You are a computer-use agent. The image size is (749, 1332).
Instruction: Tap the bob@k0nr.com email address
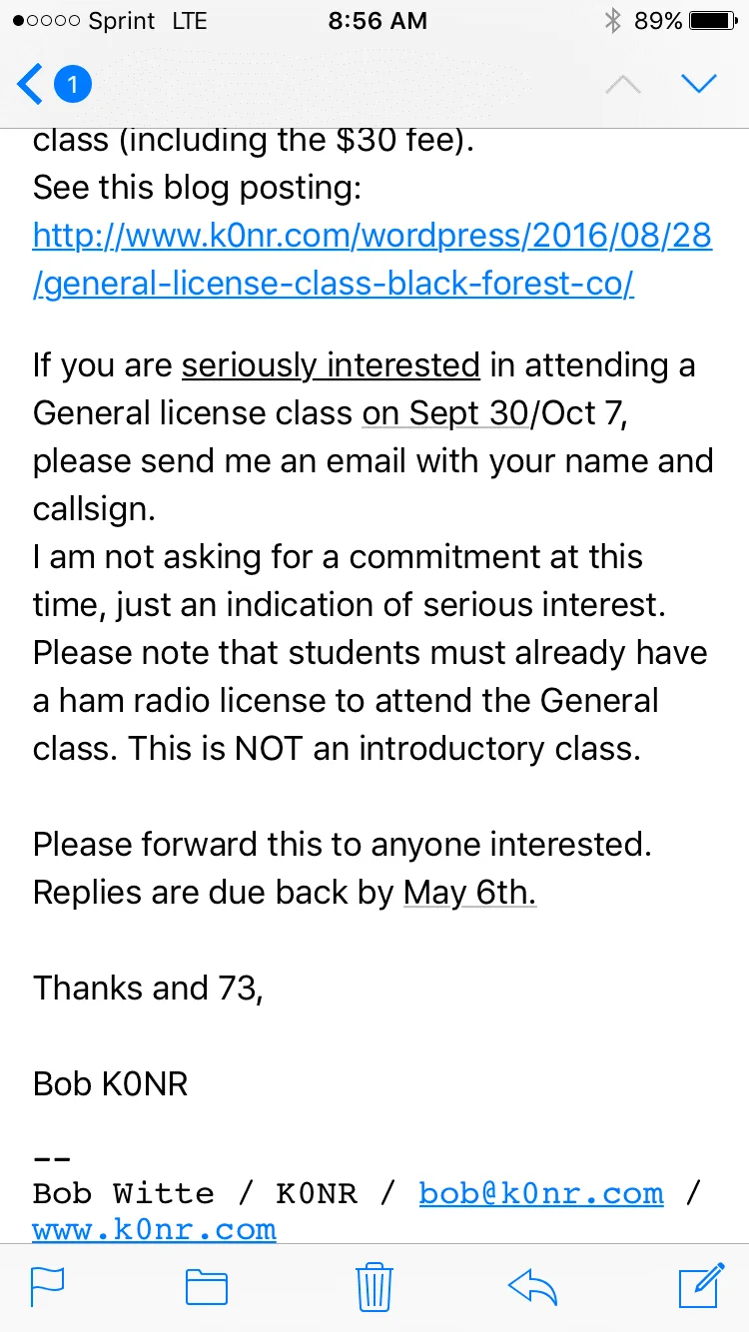540,1193
